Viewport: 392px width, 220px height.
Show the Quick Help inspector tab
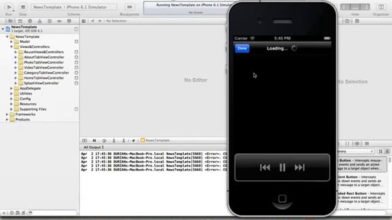click(x=357, y=21)
